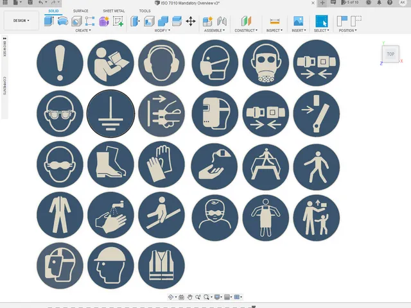Expand the CREATE dropdown menu
Screen dimensions: 411x308
point(83,30)
